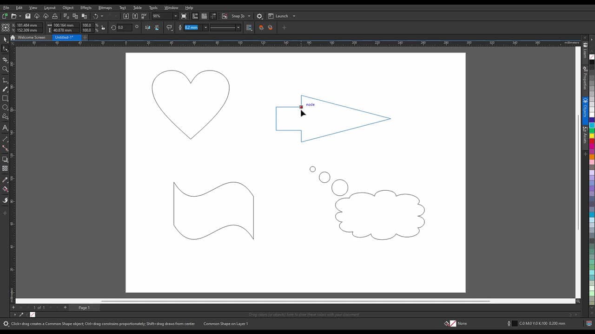Open the Bitmaps menu

point(105,8)
